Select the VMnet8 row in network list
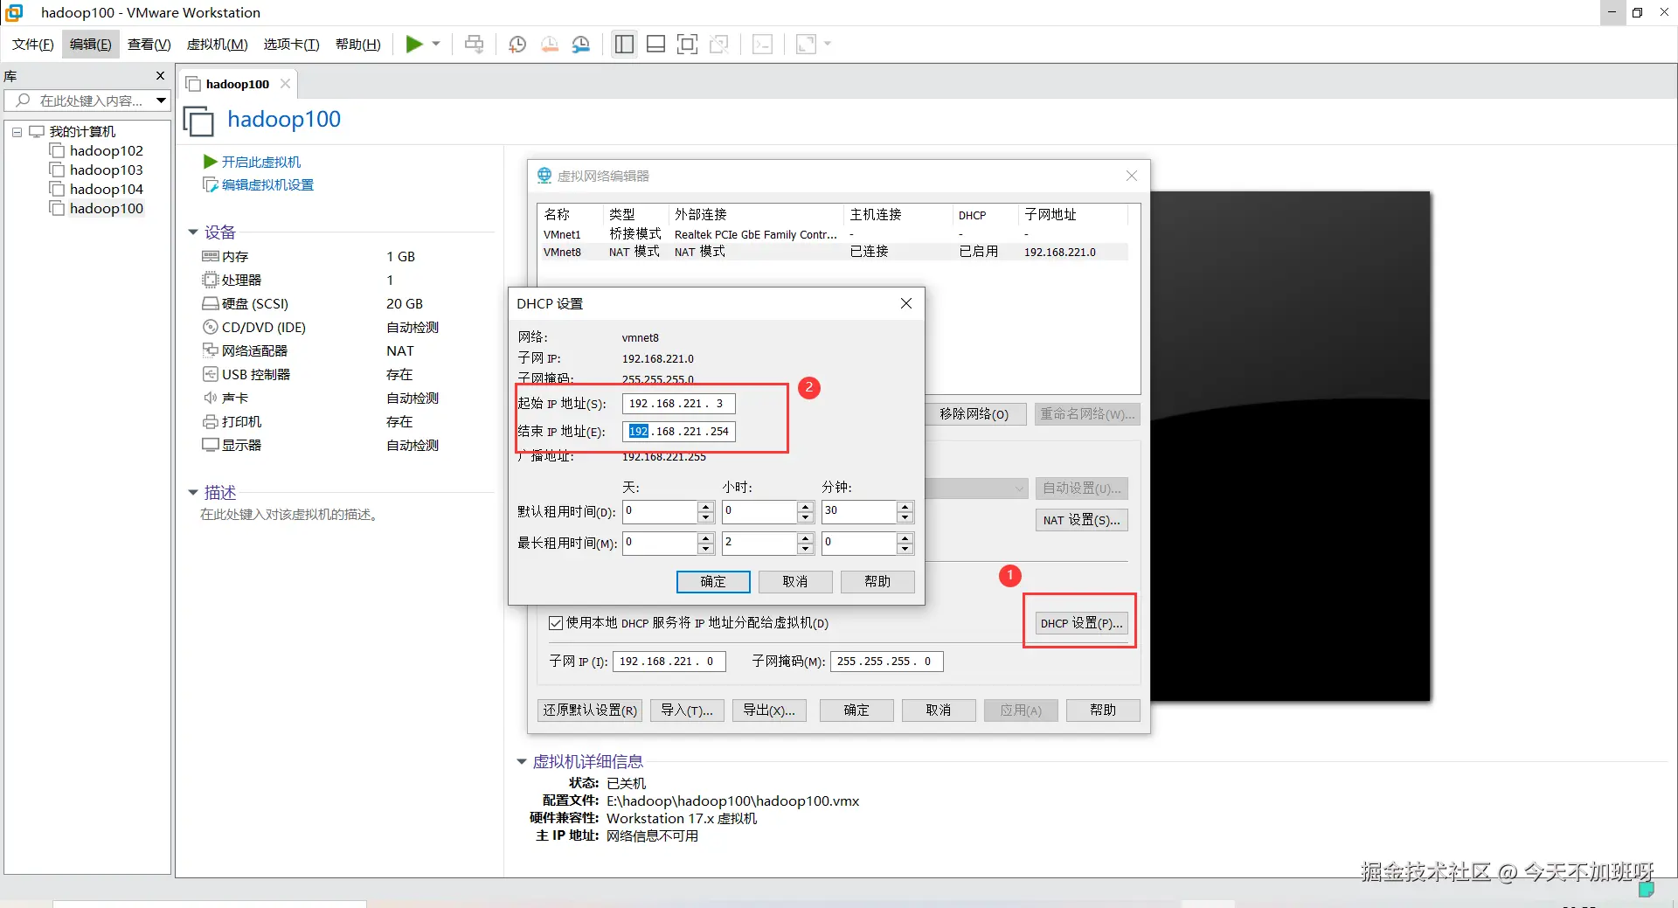The image size is (1678, 908). 834,253
